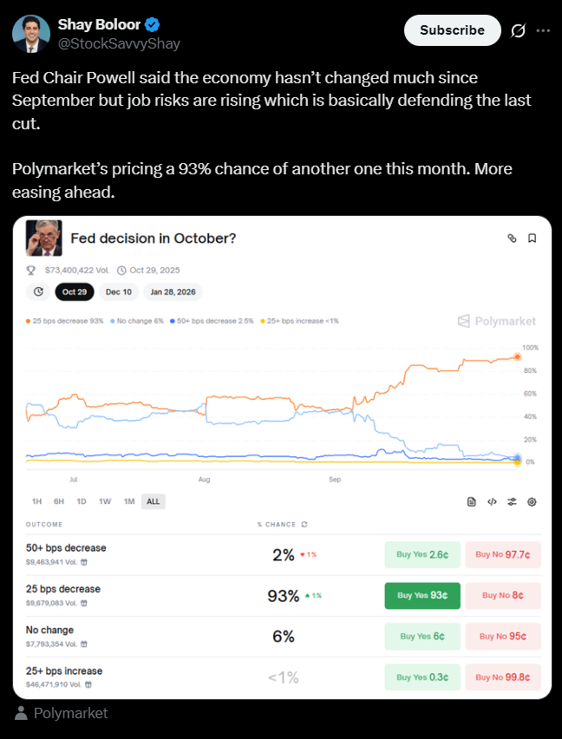
Task: Click the Grok icon beside Subscribe
Action: tap(519, 30)
